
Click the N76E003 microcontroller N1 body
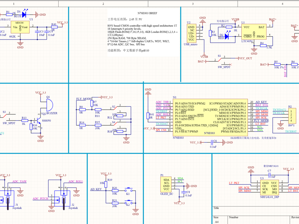210,118
